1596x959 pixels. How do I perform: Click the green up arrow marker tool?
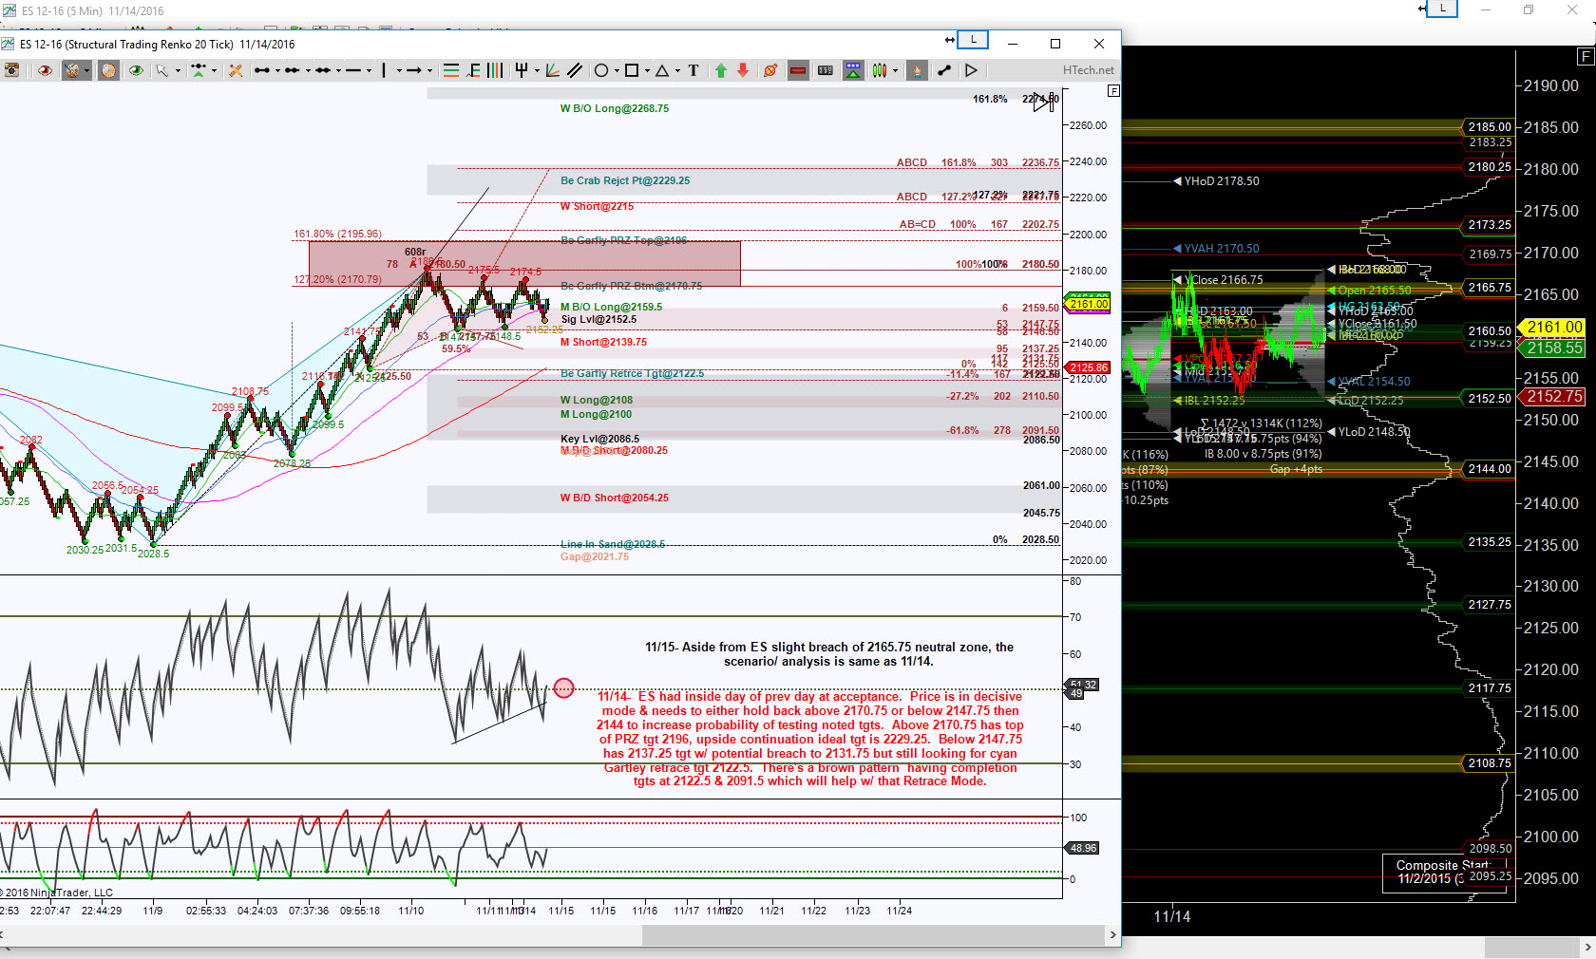tap(720, 70)
